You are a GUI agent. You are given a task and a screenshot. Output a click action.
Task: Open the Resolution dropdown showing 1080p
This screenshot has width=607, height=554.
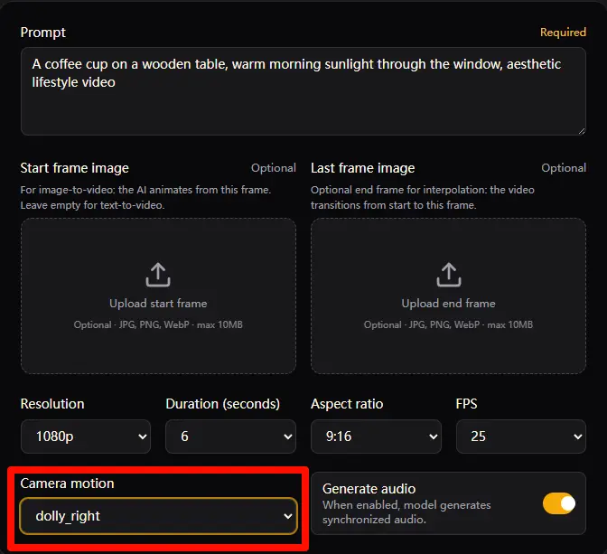(x=85, y=437)
